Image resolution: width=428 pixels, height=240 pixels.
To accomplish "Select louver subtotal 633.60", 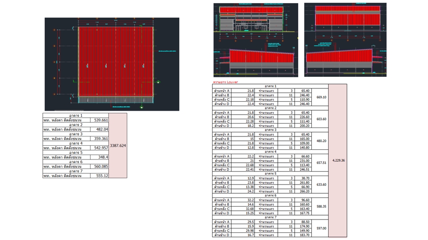I will click(321, 184).
